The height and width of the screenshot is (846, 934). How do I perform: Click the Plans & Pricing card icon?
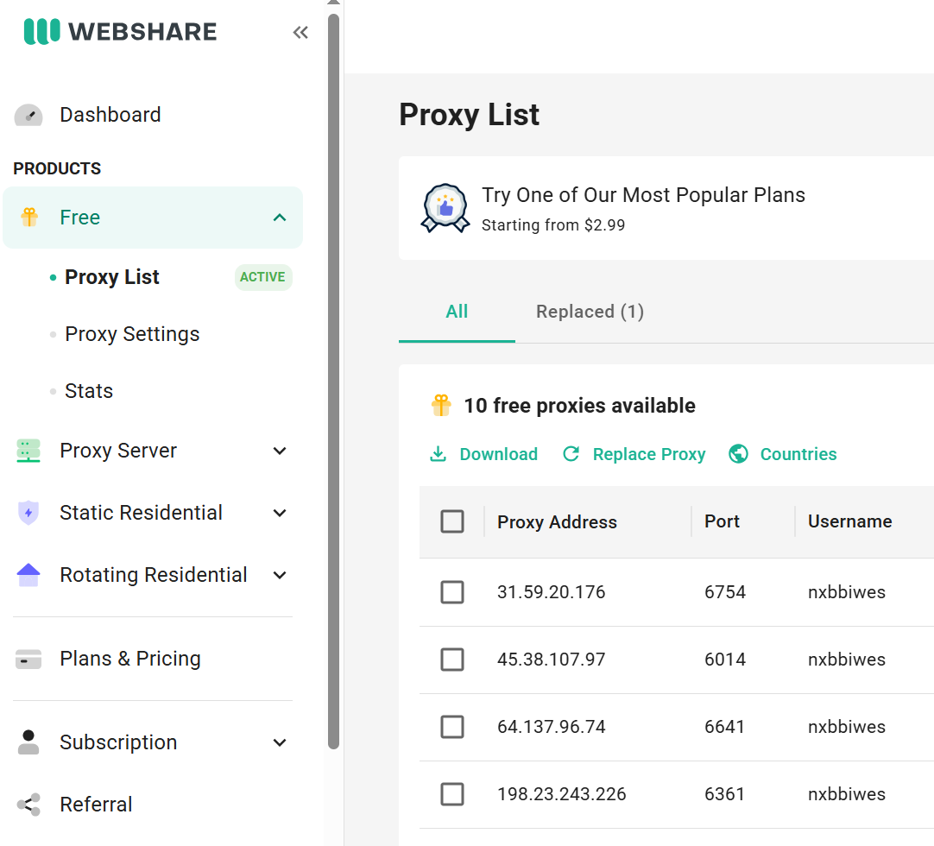point(28,659)
